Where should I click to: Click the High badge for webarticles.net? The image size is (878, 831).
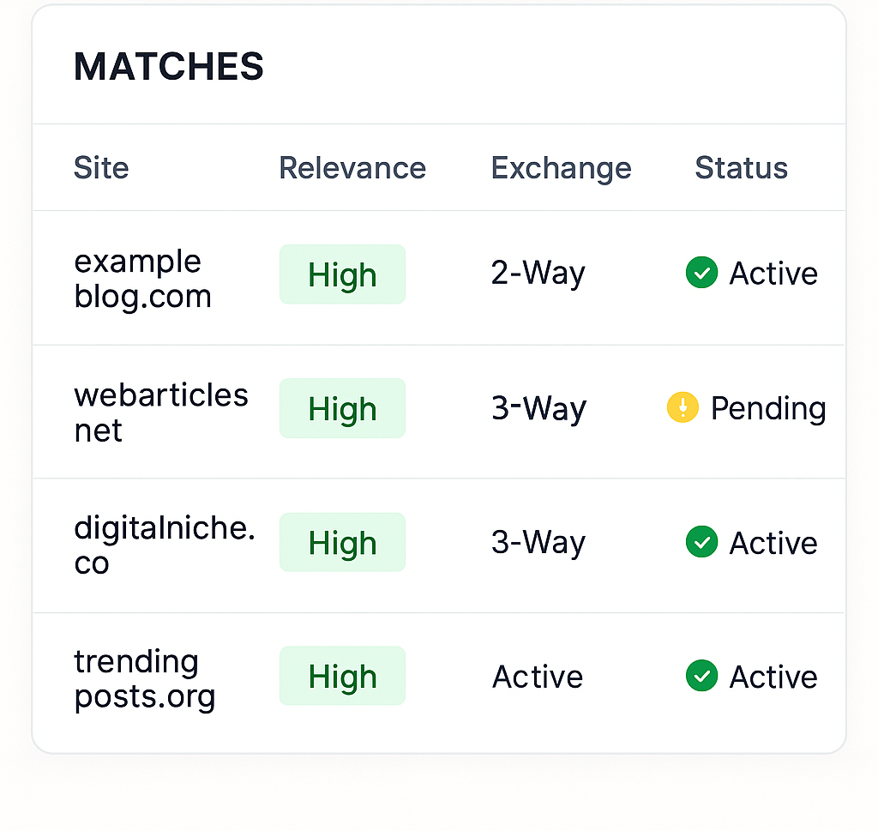point(342,408)
